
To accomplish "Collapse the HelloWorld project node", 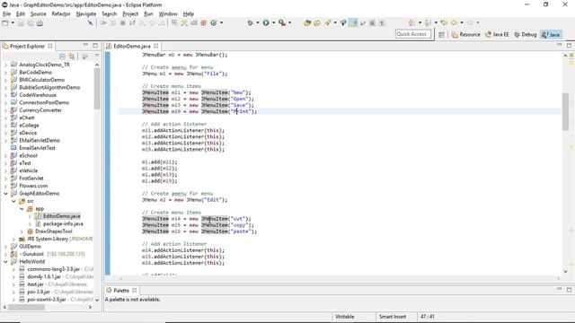I will [5, 261].
